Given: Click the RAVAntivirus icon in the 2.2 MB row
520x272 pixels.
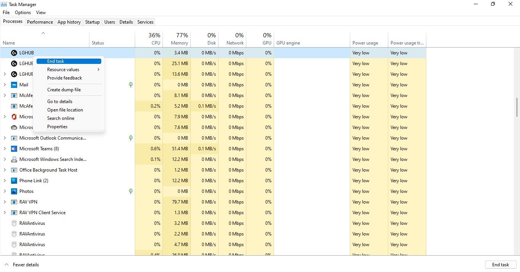Looking at the screenshot, I should [14, 234].
